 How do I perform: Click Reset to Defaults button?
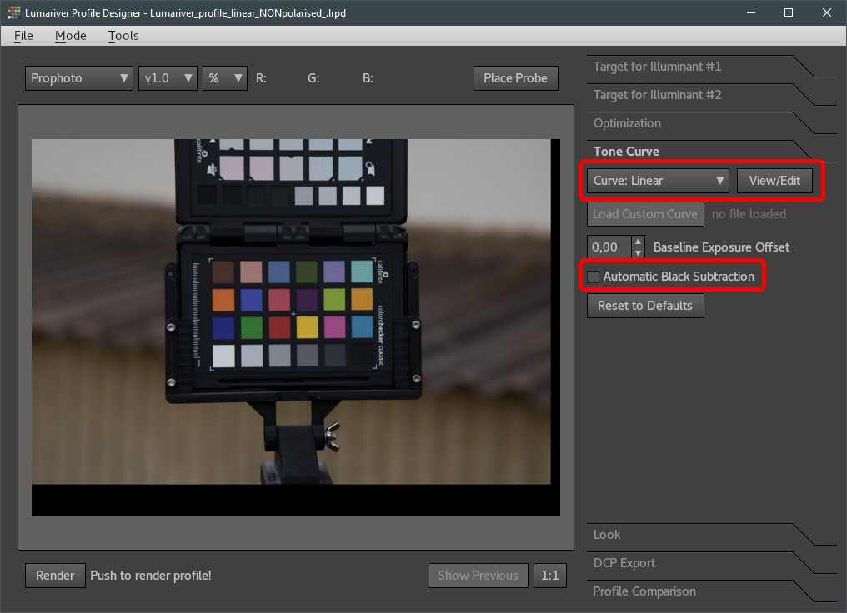(645, 306)
